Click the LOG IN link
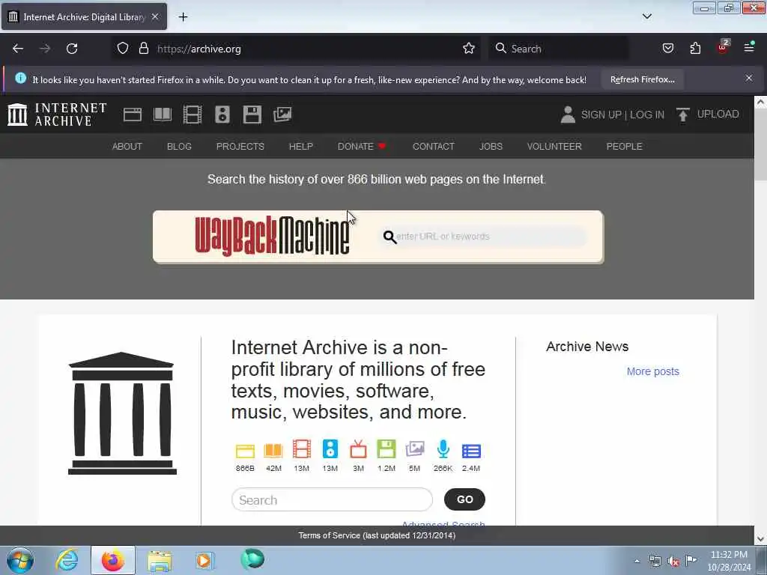 (x=646, y=115)
